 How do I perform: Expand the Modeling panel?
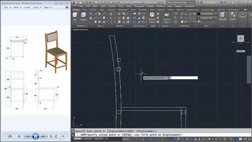click(82, 26)
